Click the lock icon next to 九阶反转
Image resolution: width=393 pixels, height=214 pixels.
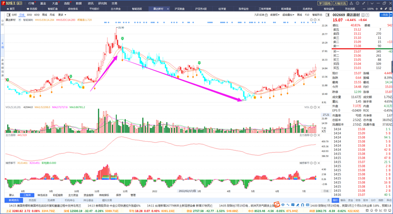point(266,15)
